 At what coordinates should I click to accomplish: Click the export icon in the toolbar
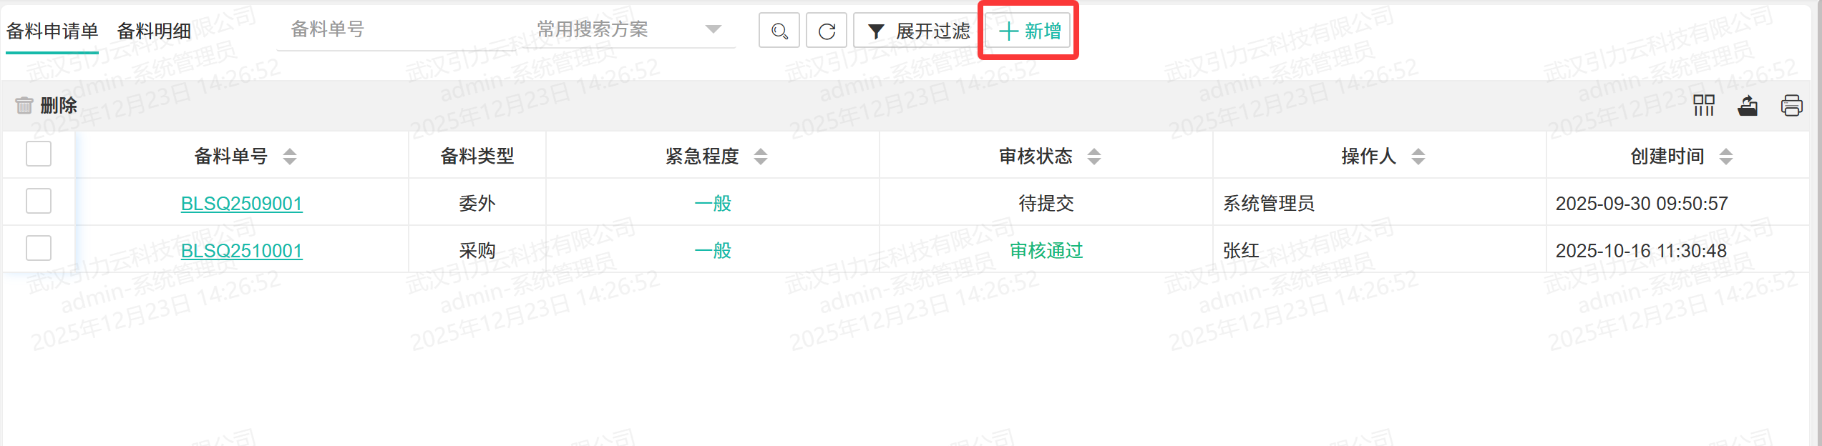(1748, 106)
